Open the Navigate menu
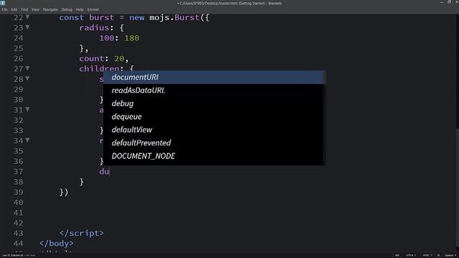Viewport: 459px width, 258px height. pyautogui.click(x=50, y=9)
